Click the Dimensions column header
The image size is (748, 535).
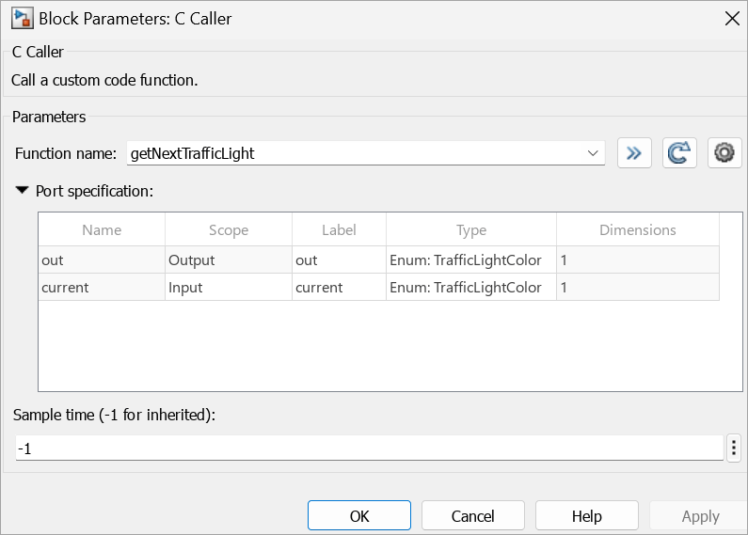(x=637, y=230)
